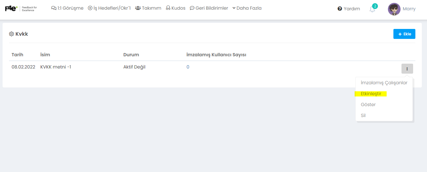This screenshot has height=172, width=427.
Task: Toggle the three-dot row actions menu
Action: tap(407, 69)
